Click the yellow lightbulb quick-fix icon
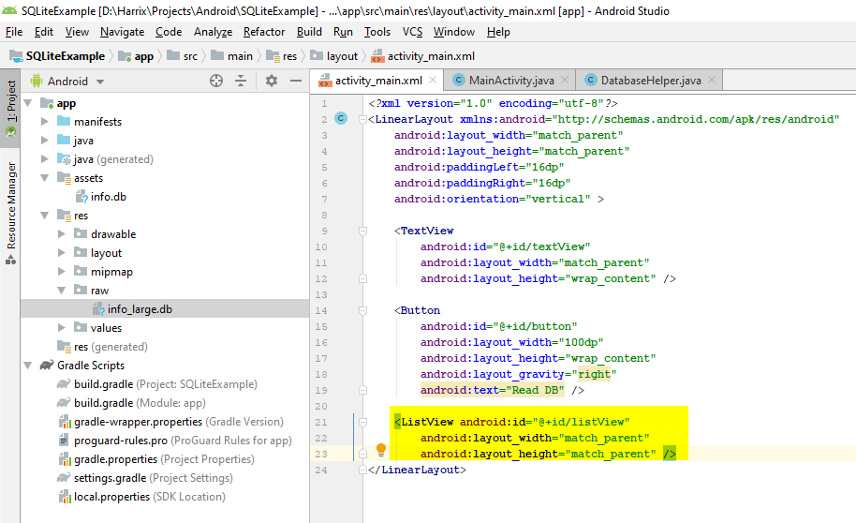 tap(381, 452)
